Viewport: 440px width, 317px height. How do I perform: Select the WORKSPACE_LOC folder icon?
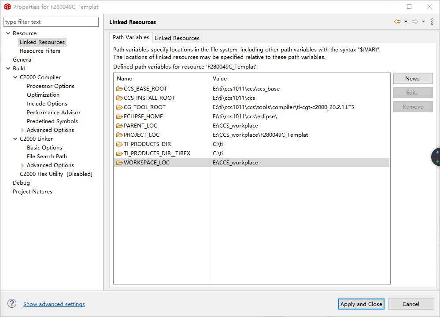point(119,163)
